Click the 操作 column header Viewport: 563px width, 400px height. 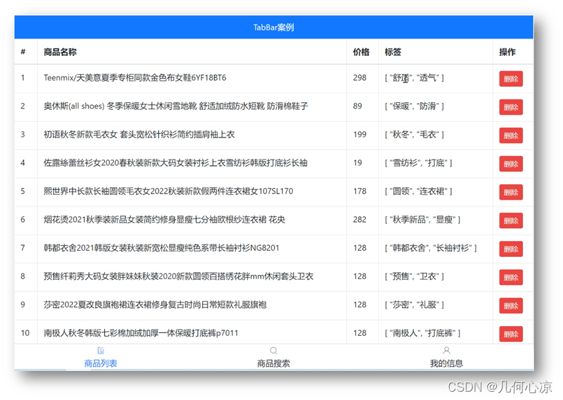pyautogui.click(x=507, y=52)
